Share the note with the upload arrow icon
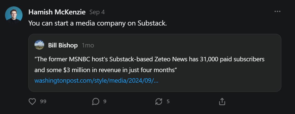 (x=222, y=102)
